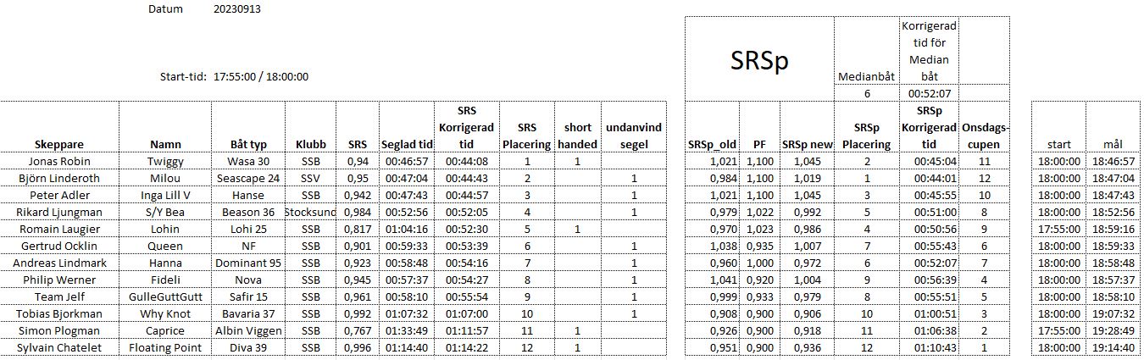The width and height of the screenshot is (1144, 360).
Task: Select Simon Plogman's start time 17:55:00
Action: (x=1058, y=330)
